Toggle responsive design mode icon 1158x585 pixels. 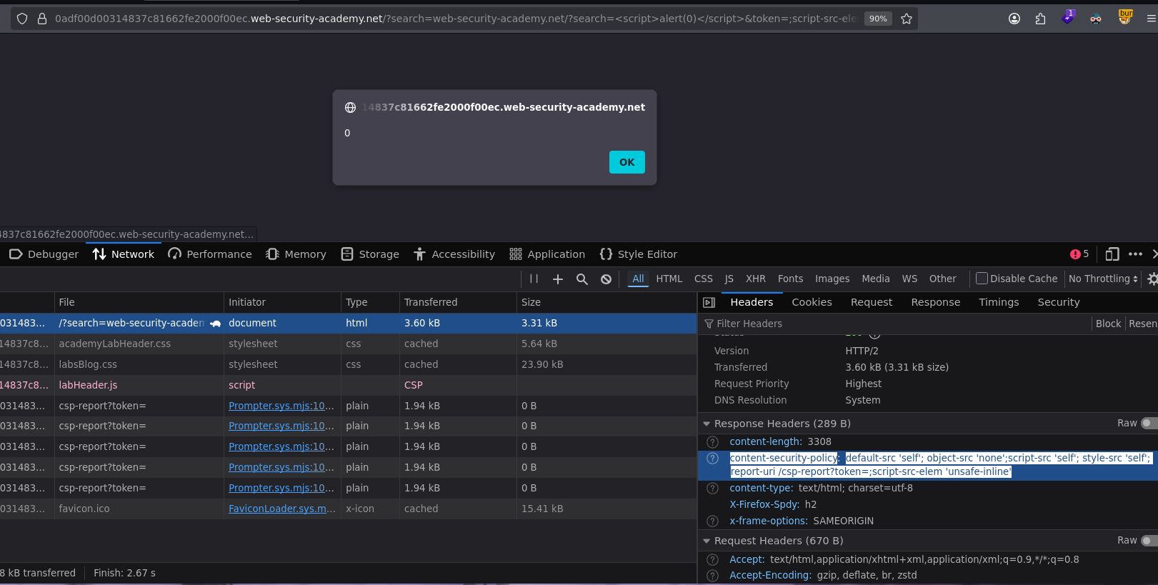pyautogui.click(x=1112, y=254)
